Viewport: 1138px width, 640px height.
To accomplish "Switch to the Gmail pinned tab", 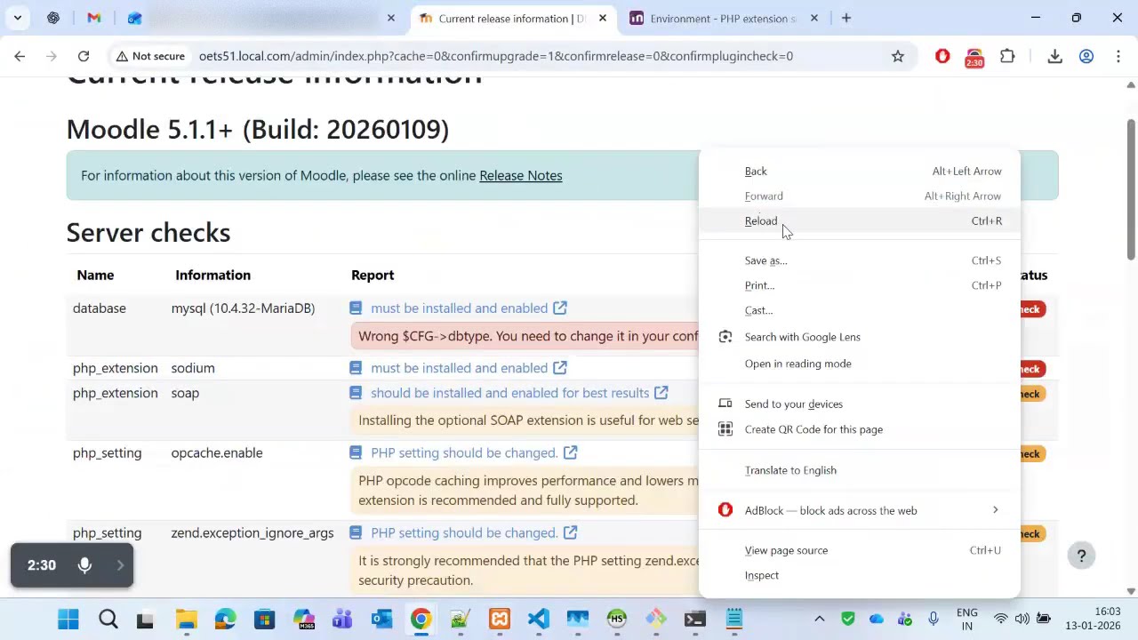I will pos(94,18).
